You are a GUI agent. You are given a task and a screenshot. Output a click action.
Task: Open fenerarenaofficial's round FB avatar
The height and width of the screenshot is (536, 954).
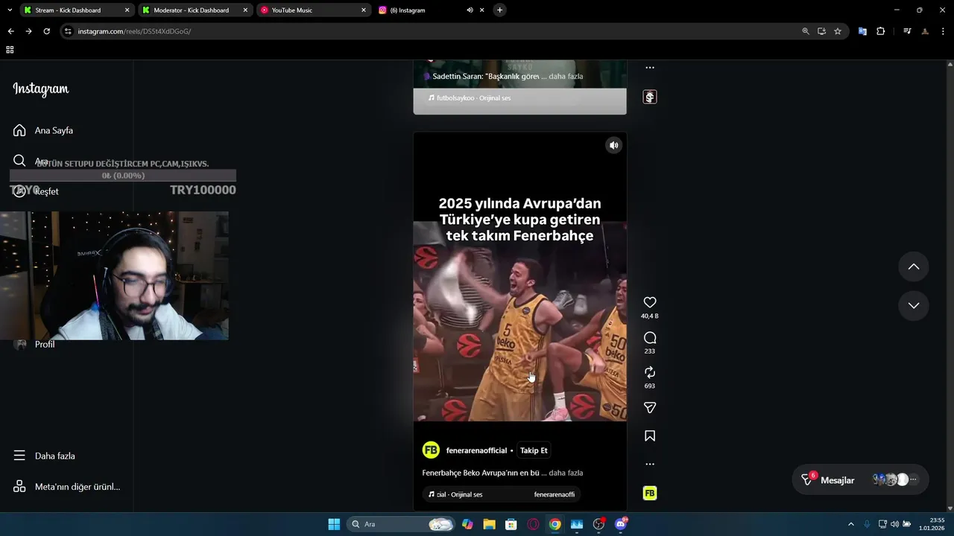tap(431, 450)
